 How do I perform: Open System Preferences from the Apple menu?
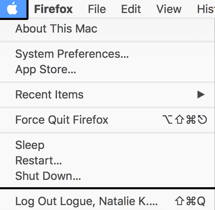[72, 54]
